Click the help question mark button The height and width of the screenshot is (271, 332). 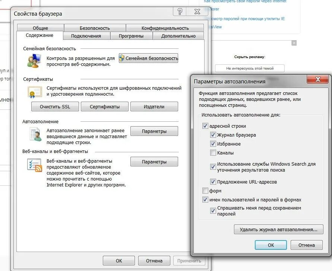pyautogui.click(x=180, y=12)
